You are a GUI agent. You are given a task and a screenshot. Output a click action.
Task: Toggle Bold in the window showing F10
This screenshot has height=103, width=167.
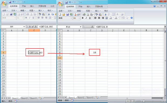83,18
